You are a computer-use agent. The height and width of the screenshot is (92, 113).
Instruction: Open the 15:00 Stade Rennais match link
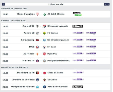(5, 73)
